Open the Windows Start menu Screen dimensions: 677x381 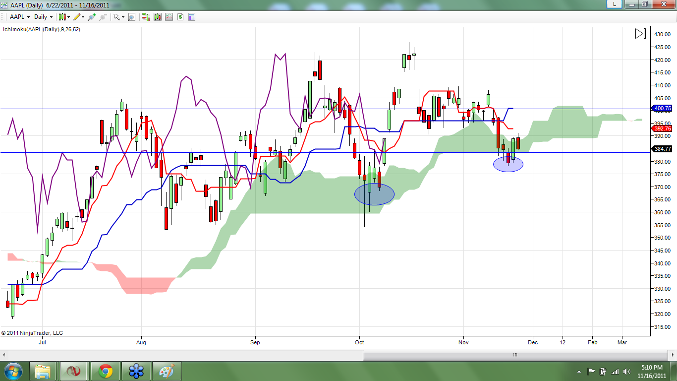tap(12, 371)
